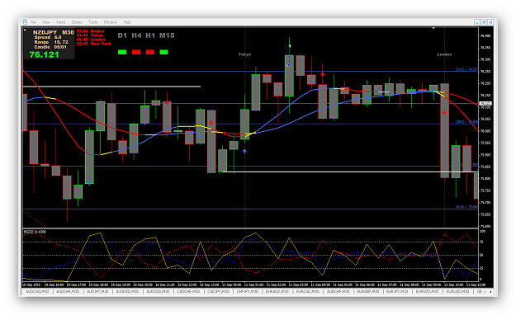Switch to the EURAUD,M30 chart tab
516x315 pixels.
(277, 291)
